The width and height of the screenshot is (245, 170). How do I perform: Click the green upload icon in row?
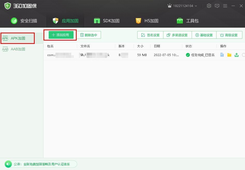[236, 55]
